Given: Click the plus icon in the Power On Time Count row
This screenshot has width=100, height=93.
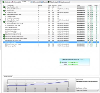Looking at the screenshot, I should click(92, 20).
